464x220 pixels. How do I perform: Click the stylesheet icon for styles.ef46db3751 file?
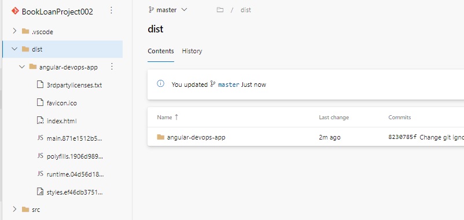tap(40, 192)
